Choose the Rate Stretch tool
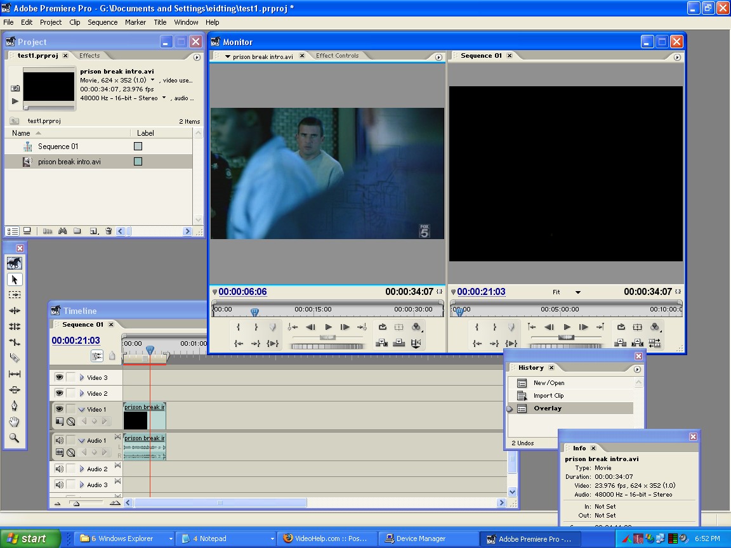The width and height of the screenshot is (731, 548). click(x=15, y=342)
